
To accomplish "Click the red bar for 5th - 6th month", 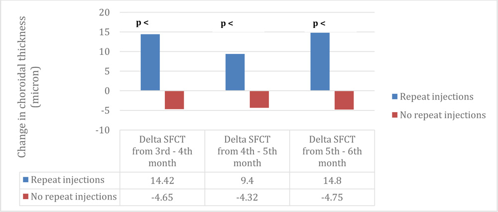I will click(344, 100).
